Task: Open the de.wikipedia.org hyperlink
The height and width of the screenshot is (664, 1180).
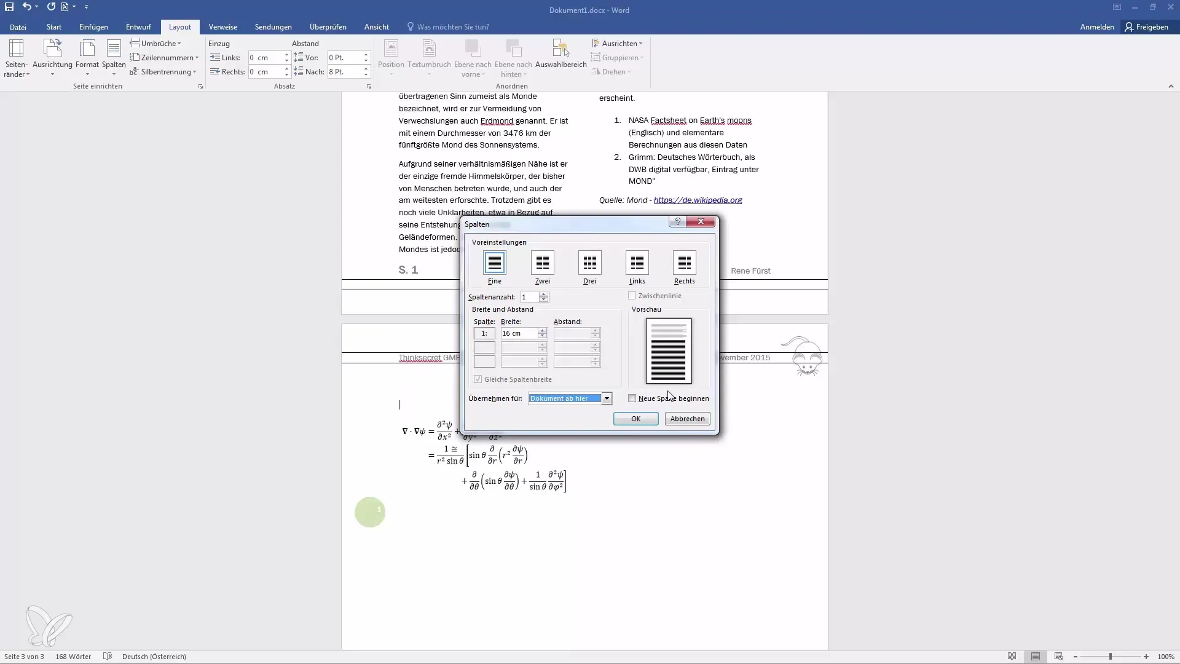Action: (698, 200)
